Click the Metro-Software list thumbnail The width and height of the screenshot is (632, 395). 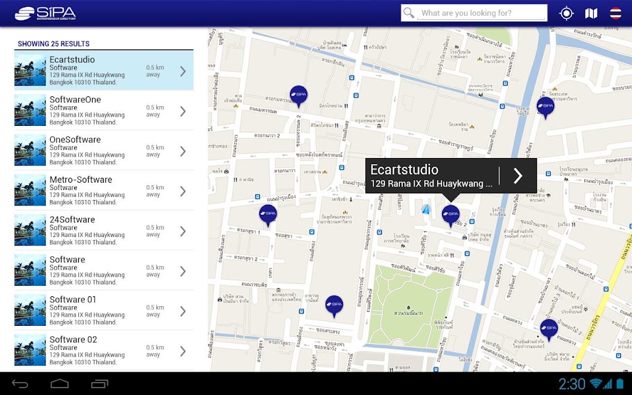pos(30,190)
